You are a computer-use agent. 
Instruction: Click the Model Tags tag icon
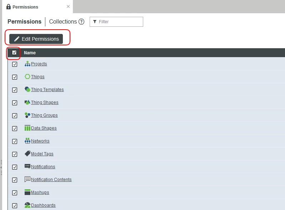27,154
